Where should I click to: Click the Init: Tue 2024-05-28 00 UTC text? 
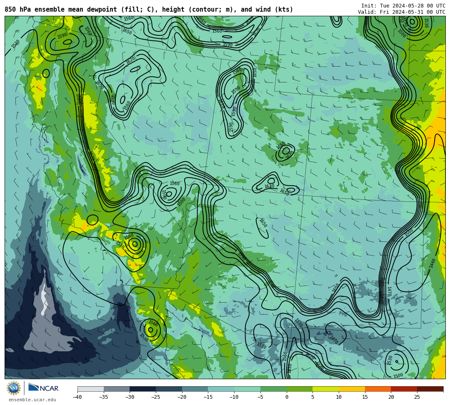pyautogui.click(x=403, y=6)
